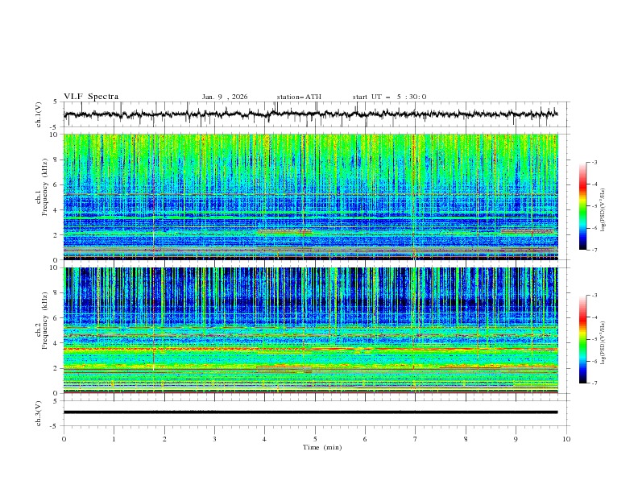
Task: Click the time axis tick label "5"
Action: [315, 439]
